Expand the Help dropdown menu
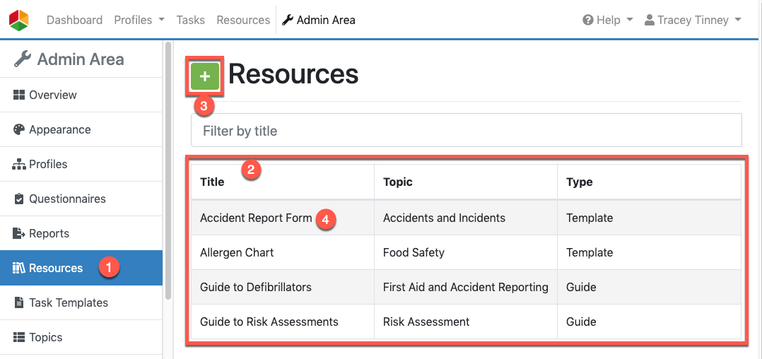Screen dimensions: 762x359 608,20
